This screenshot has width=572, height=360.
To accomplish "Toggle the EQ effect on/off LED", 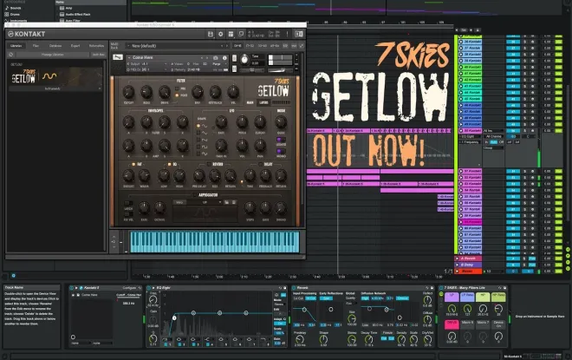I will pyautogui.click(x=169, y=164).
